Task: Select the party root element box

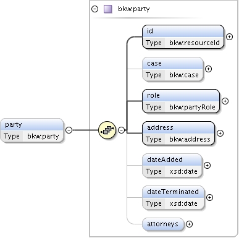Action: point(32,130)
